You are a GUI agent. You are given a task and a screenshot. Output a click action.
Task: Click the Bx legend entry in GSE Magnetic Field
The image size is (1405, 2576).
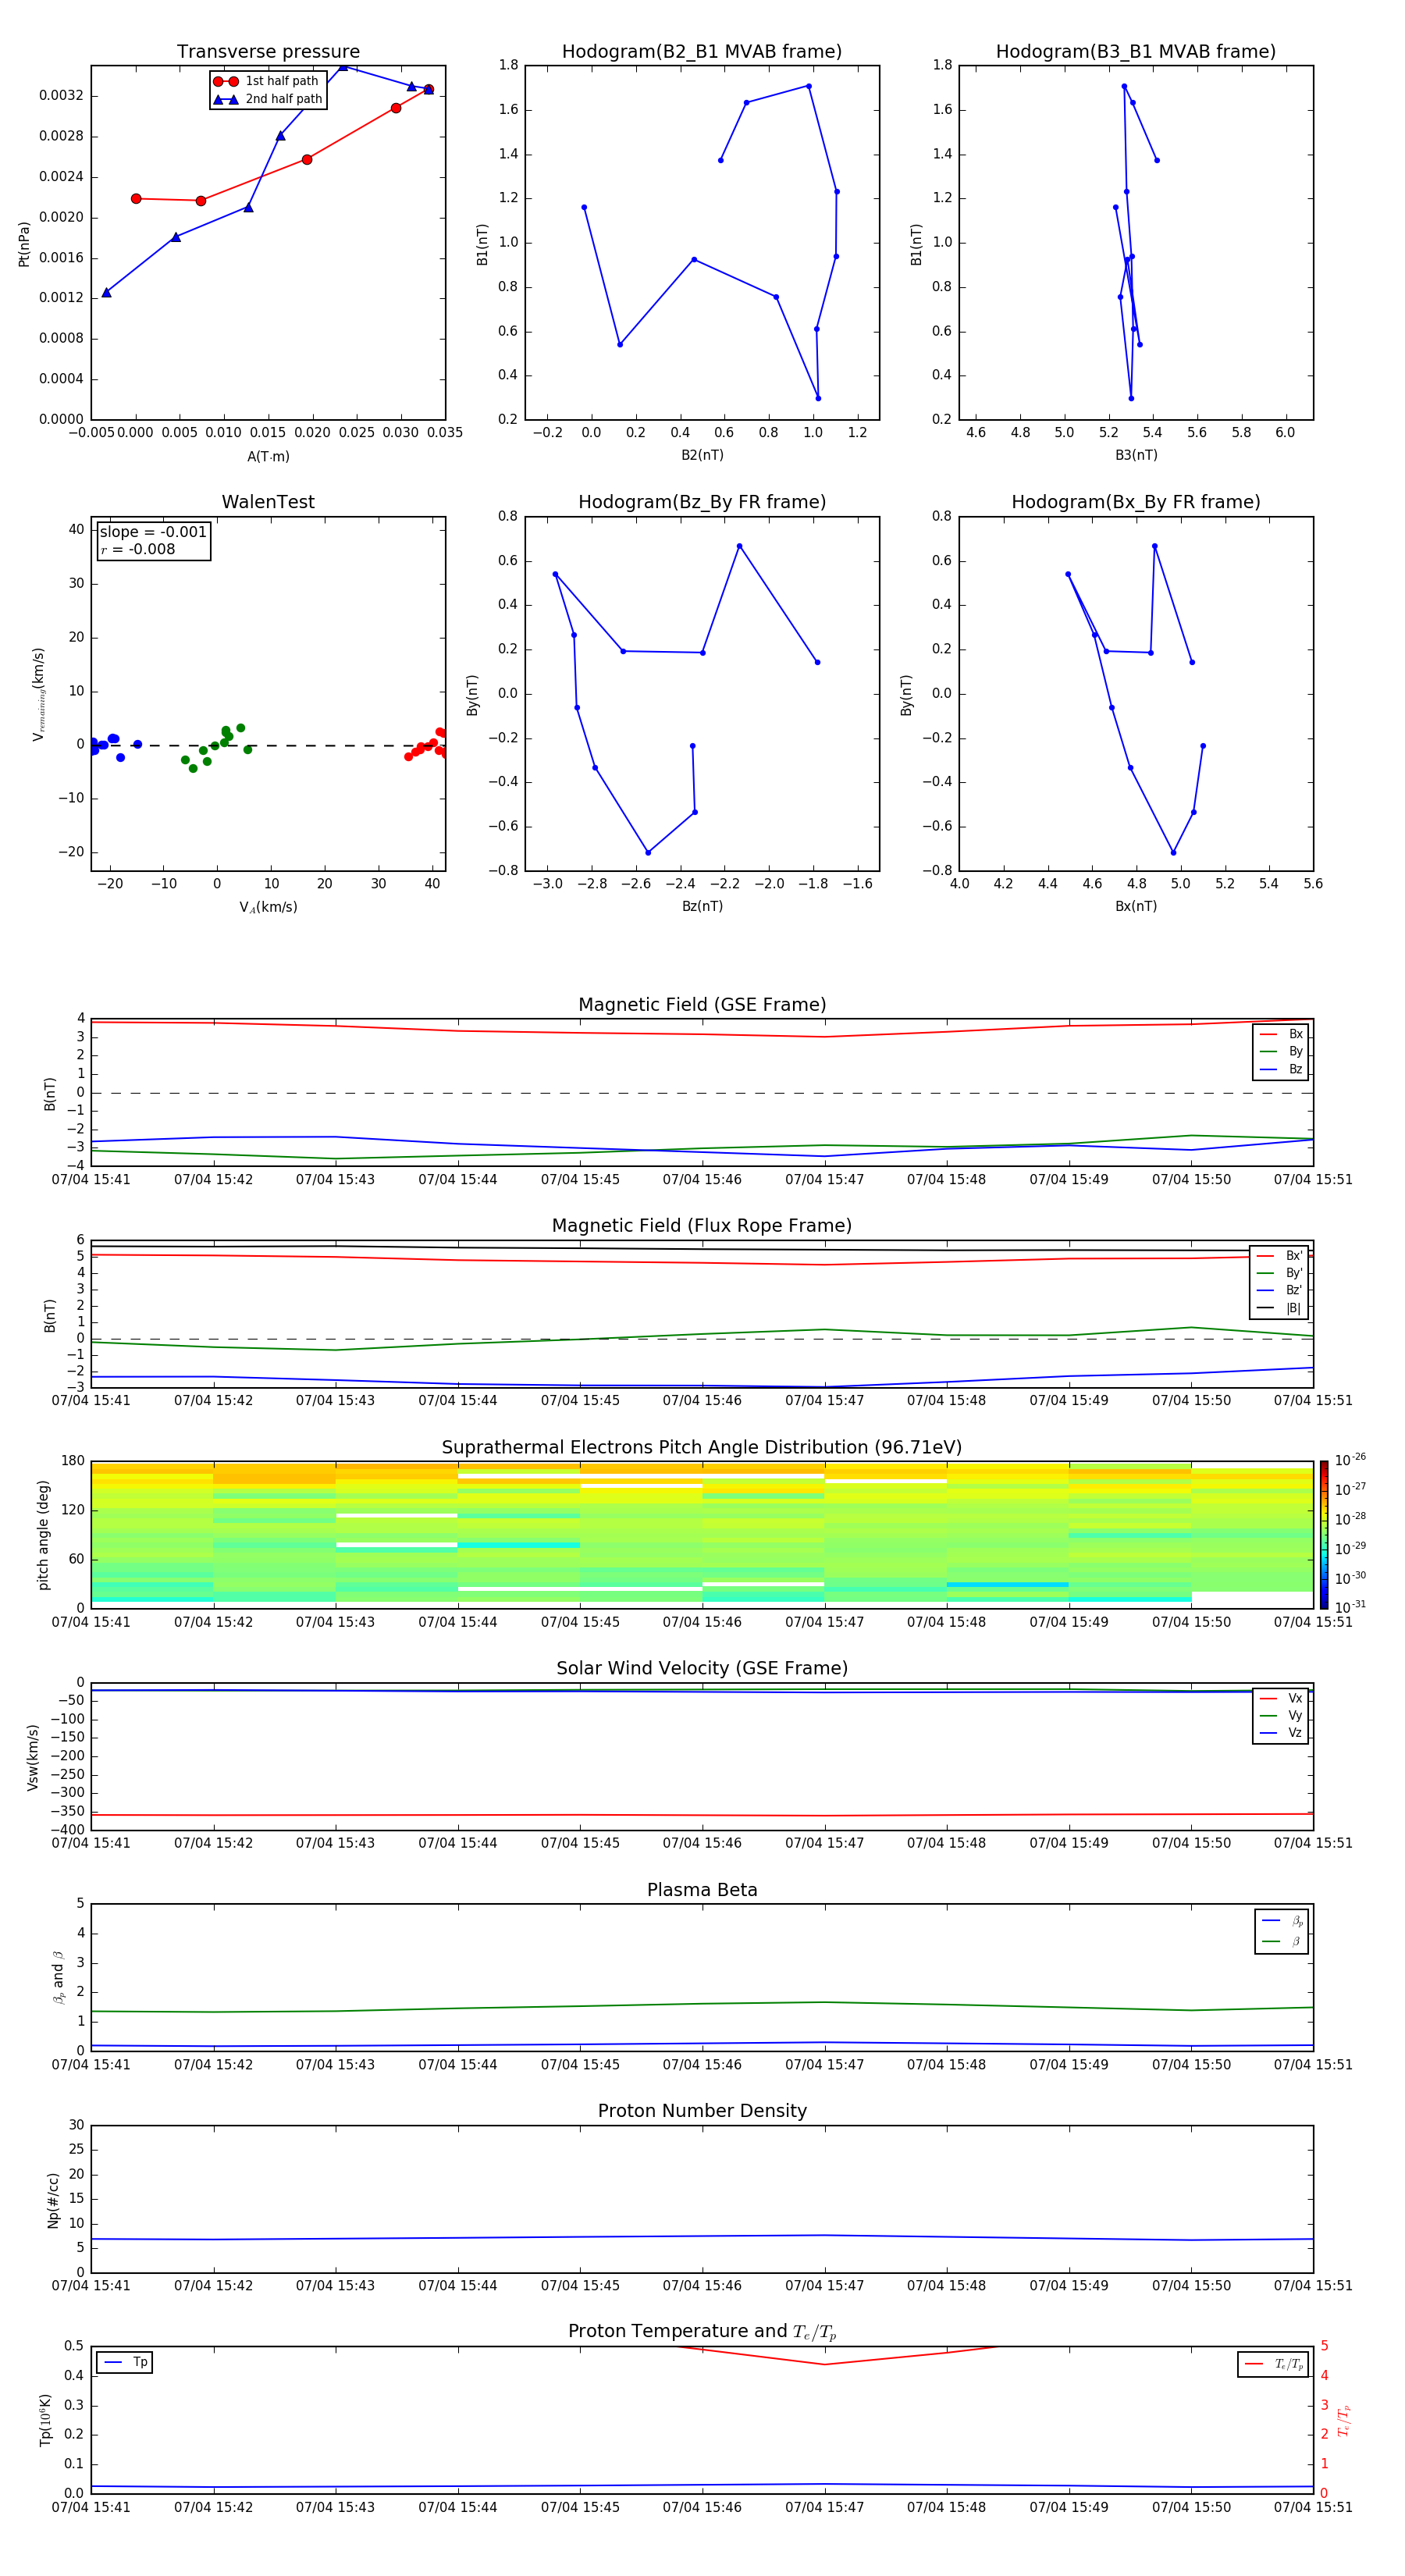tap(1281, 1034)
